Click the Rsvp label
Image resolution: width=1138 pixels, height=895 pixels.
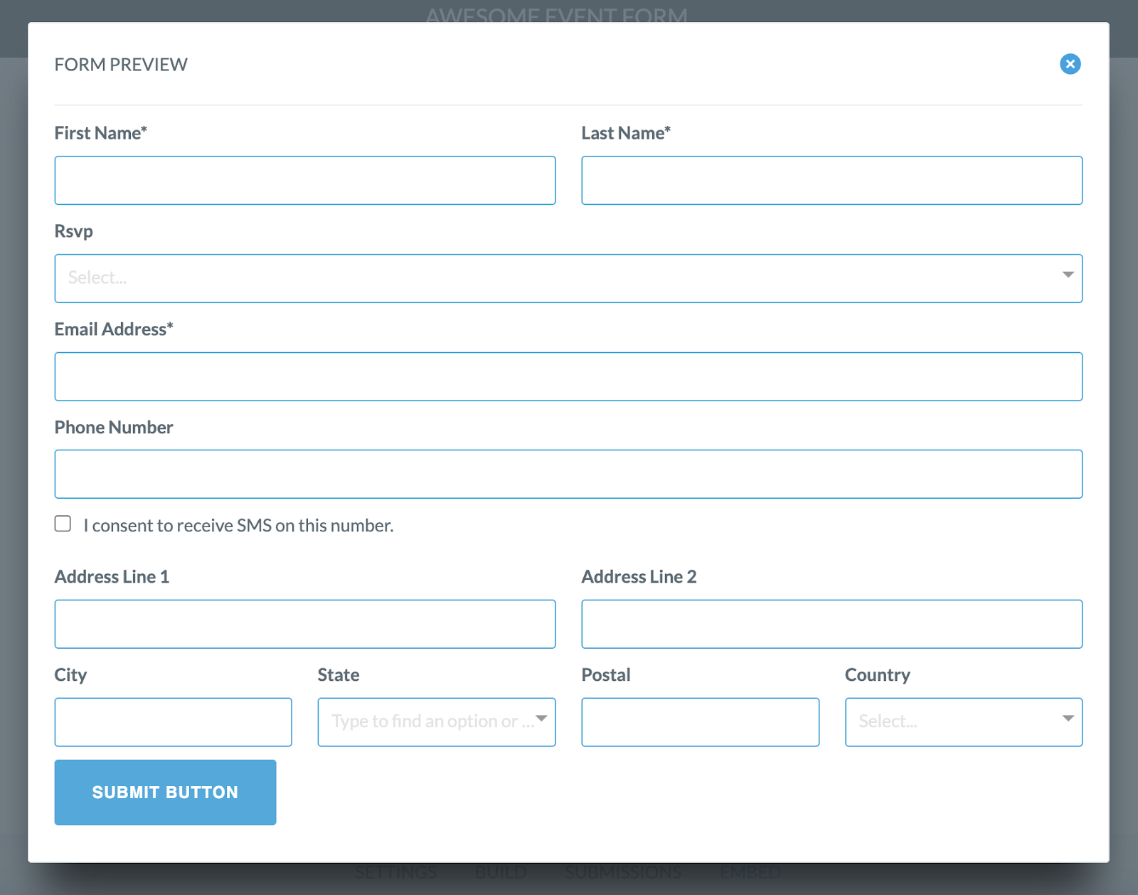[74, 232]
